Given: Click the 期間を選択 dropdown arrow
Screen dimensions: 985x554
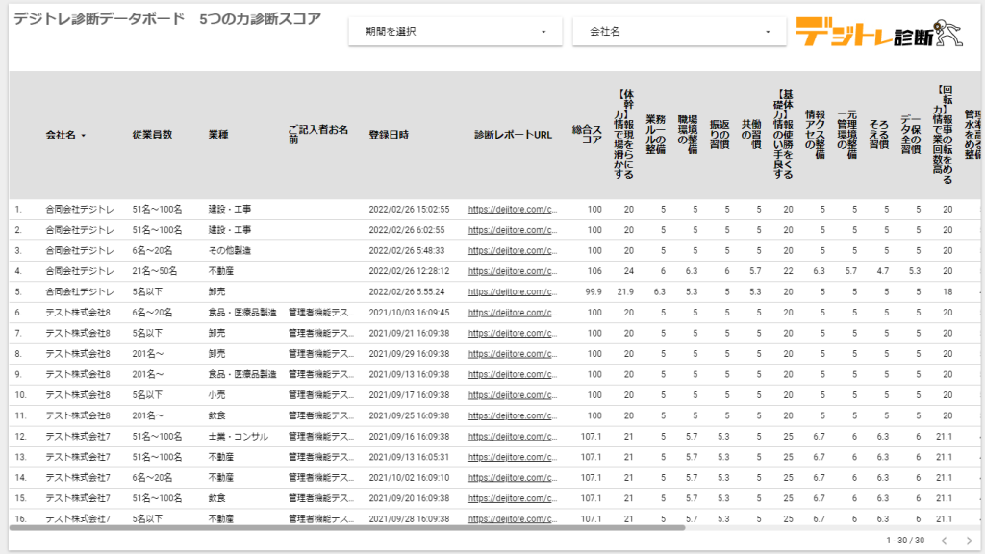Looking at the screenshot, I should (543, 32).
